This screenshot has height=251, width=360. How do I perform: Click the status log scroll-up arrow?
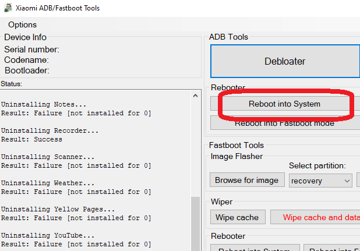pyautogui.click(x=195, y=96)
